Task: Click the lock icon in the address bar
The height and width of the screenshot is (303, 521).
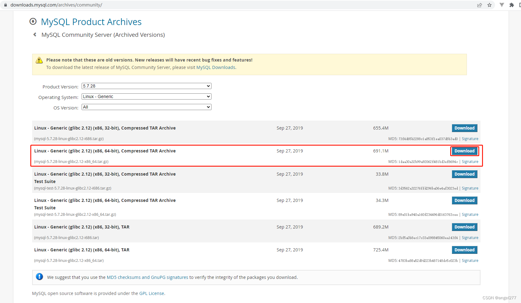Action: coord(5,5)
